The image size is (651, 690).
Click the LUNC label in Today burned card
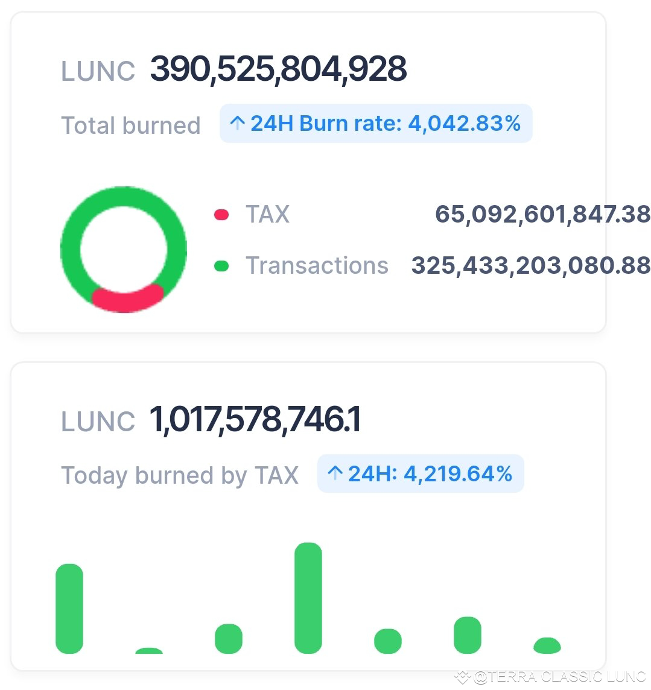98,422
